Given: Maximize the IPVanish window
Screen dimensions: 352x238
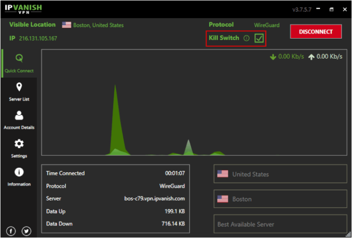Looking at the screenshot, I should [x=331, y=10].
